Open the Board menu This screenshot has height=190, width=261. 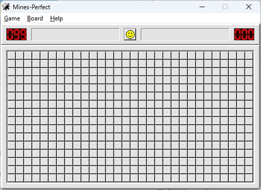(35, 18)
